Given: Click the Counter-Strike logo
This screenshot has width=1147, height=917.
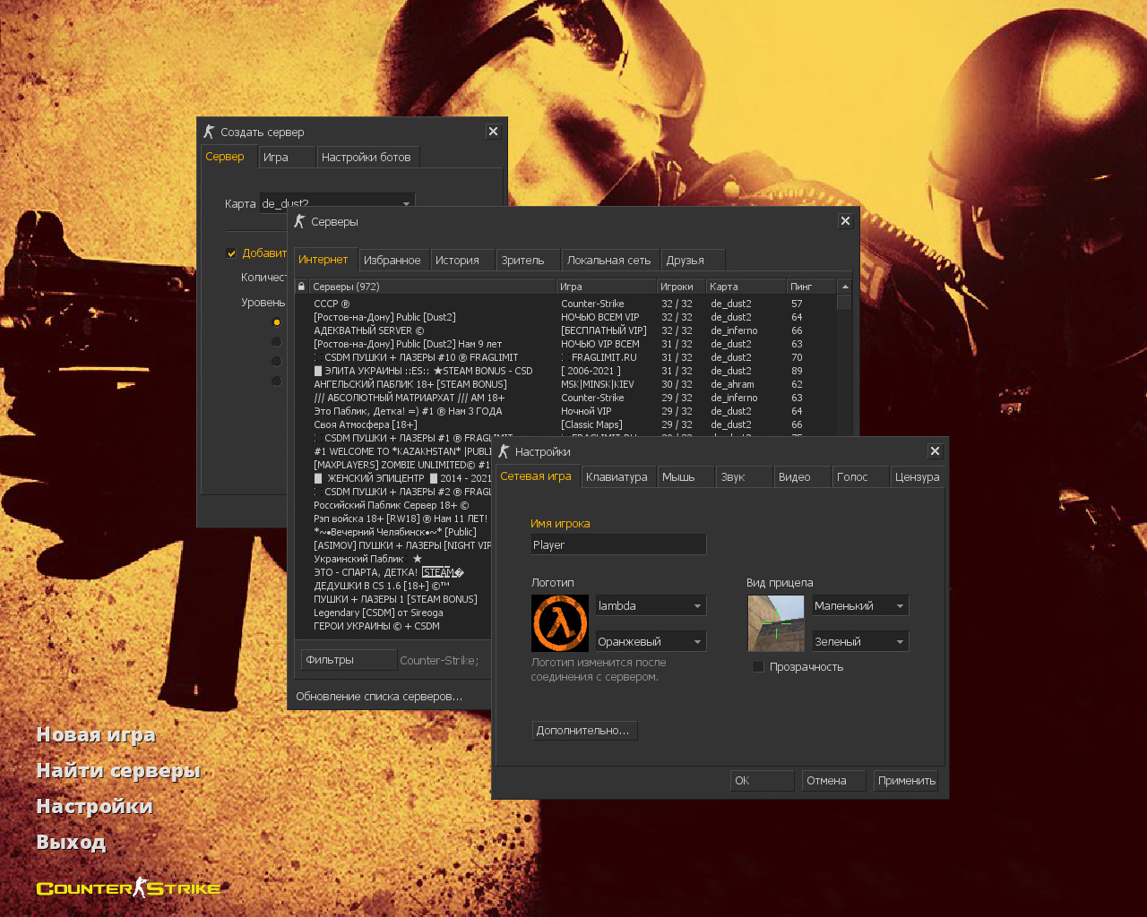Looking at the screenshot, I should coord(128,888).
